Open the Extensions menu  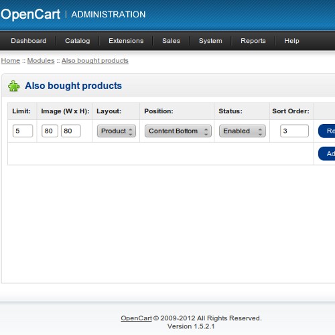click(126, 41)
